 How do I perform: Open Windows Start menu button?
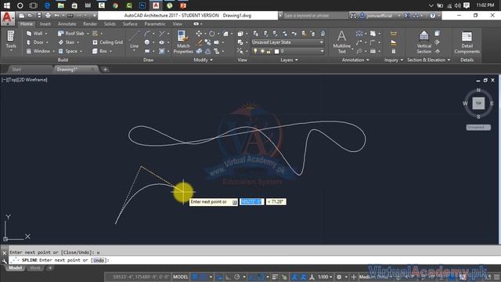(x=6, y=5)
